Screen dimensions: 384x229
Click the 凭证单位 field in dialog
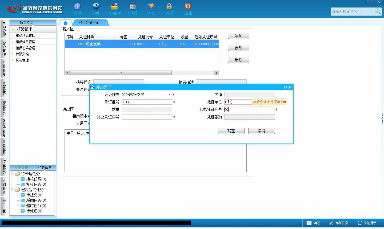[238, 102]
